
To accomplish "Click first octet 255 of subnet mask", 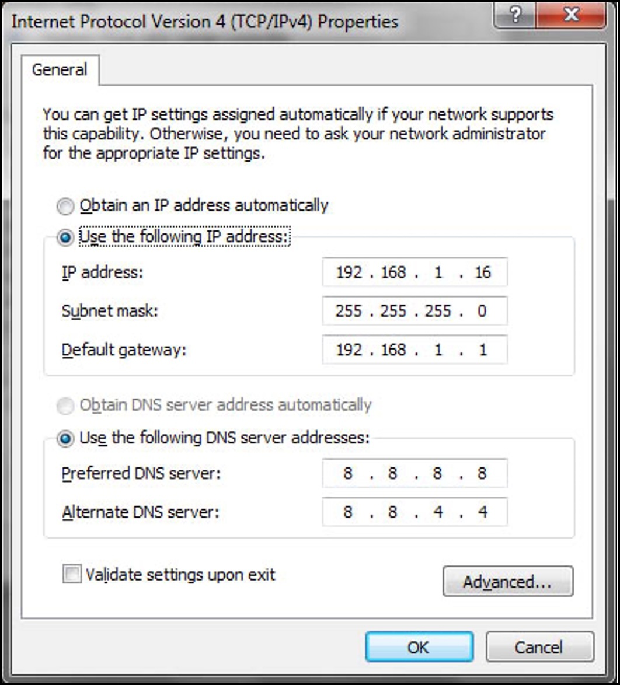I will (x=349, y=311).
